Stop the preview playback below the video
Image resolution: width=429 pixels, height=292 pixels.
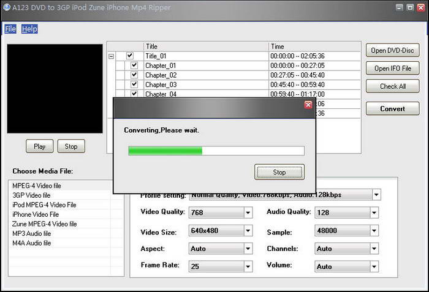pyautogui.click(x=71, y=146)
